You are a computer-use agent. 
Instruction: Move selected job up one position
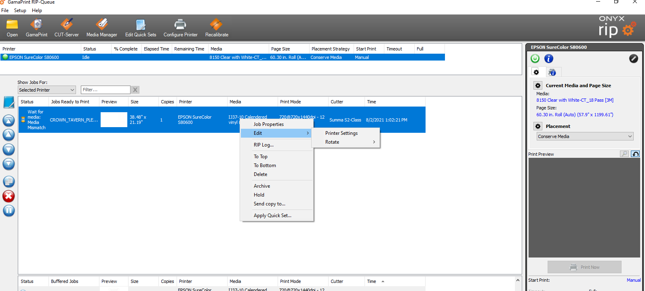[x=9, y=135]
